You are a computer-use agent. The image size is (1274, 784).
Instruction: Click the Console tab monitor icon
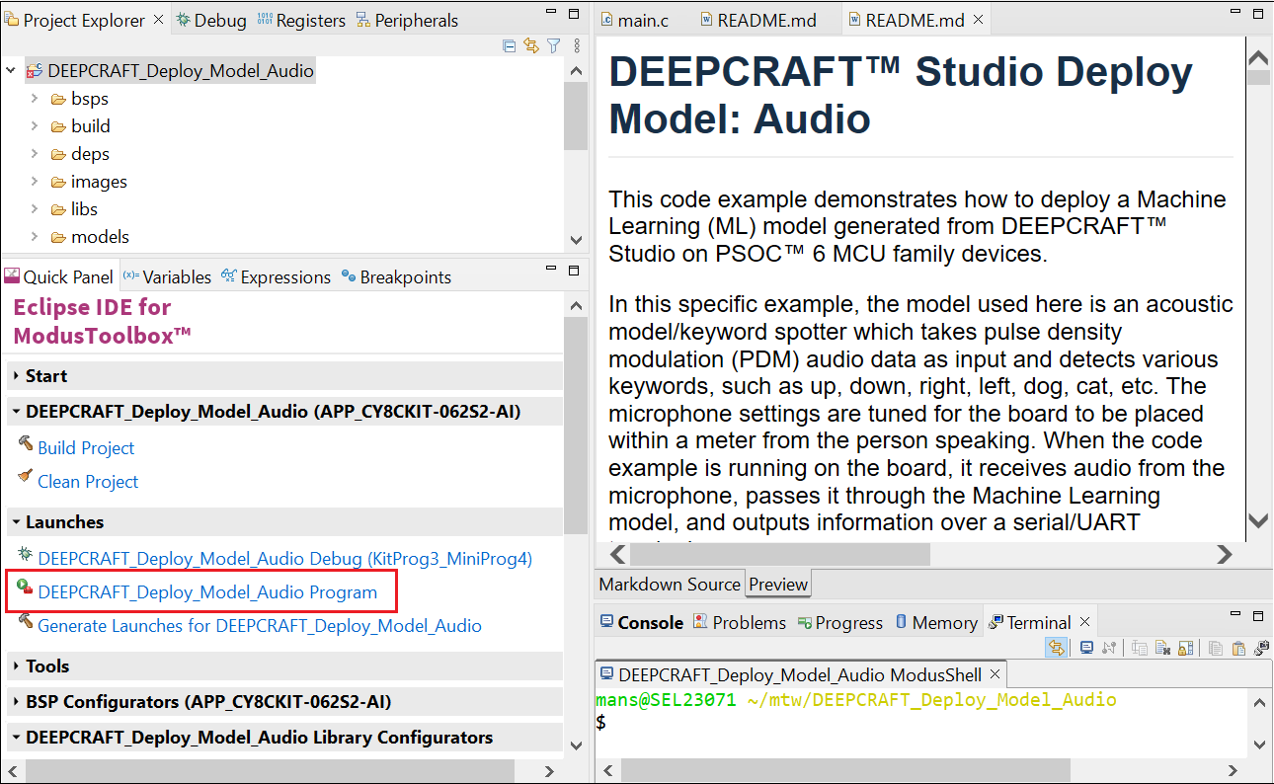click(x=606, y=622)
